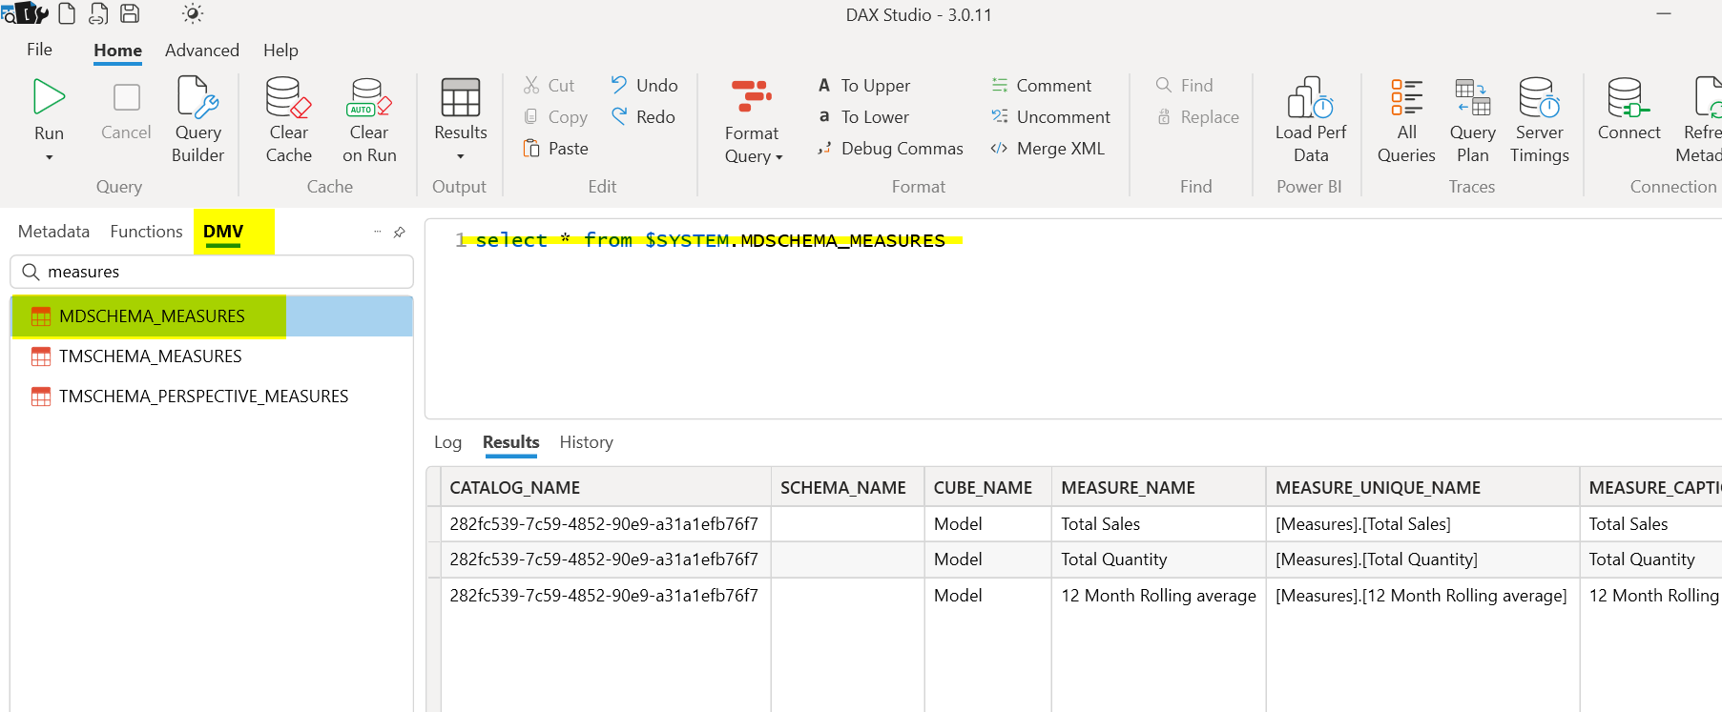Image resolution: width=1722 pixels, height=712 pixels.
Task: Select TMSCHEMA_MEASURES in the DMV list
Action: tap(150, 356)
